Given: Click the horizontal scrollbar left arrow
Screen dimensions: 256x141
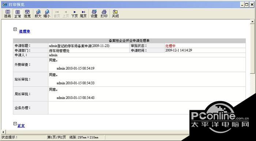Looking at the screenshot, I should pyautogui.click(x=3, y=132).
